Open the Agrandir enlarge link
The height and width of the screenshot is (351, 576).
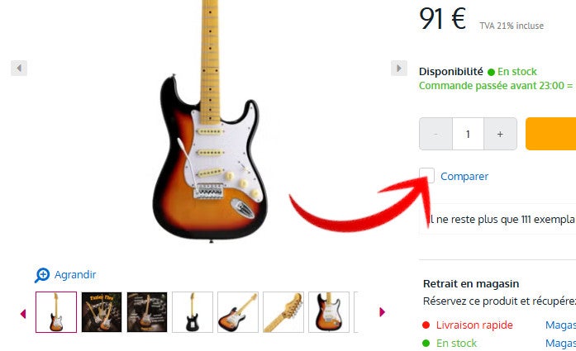tap(75, 275)
